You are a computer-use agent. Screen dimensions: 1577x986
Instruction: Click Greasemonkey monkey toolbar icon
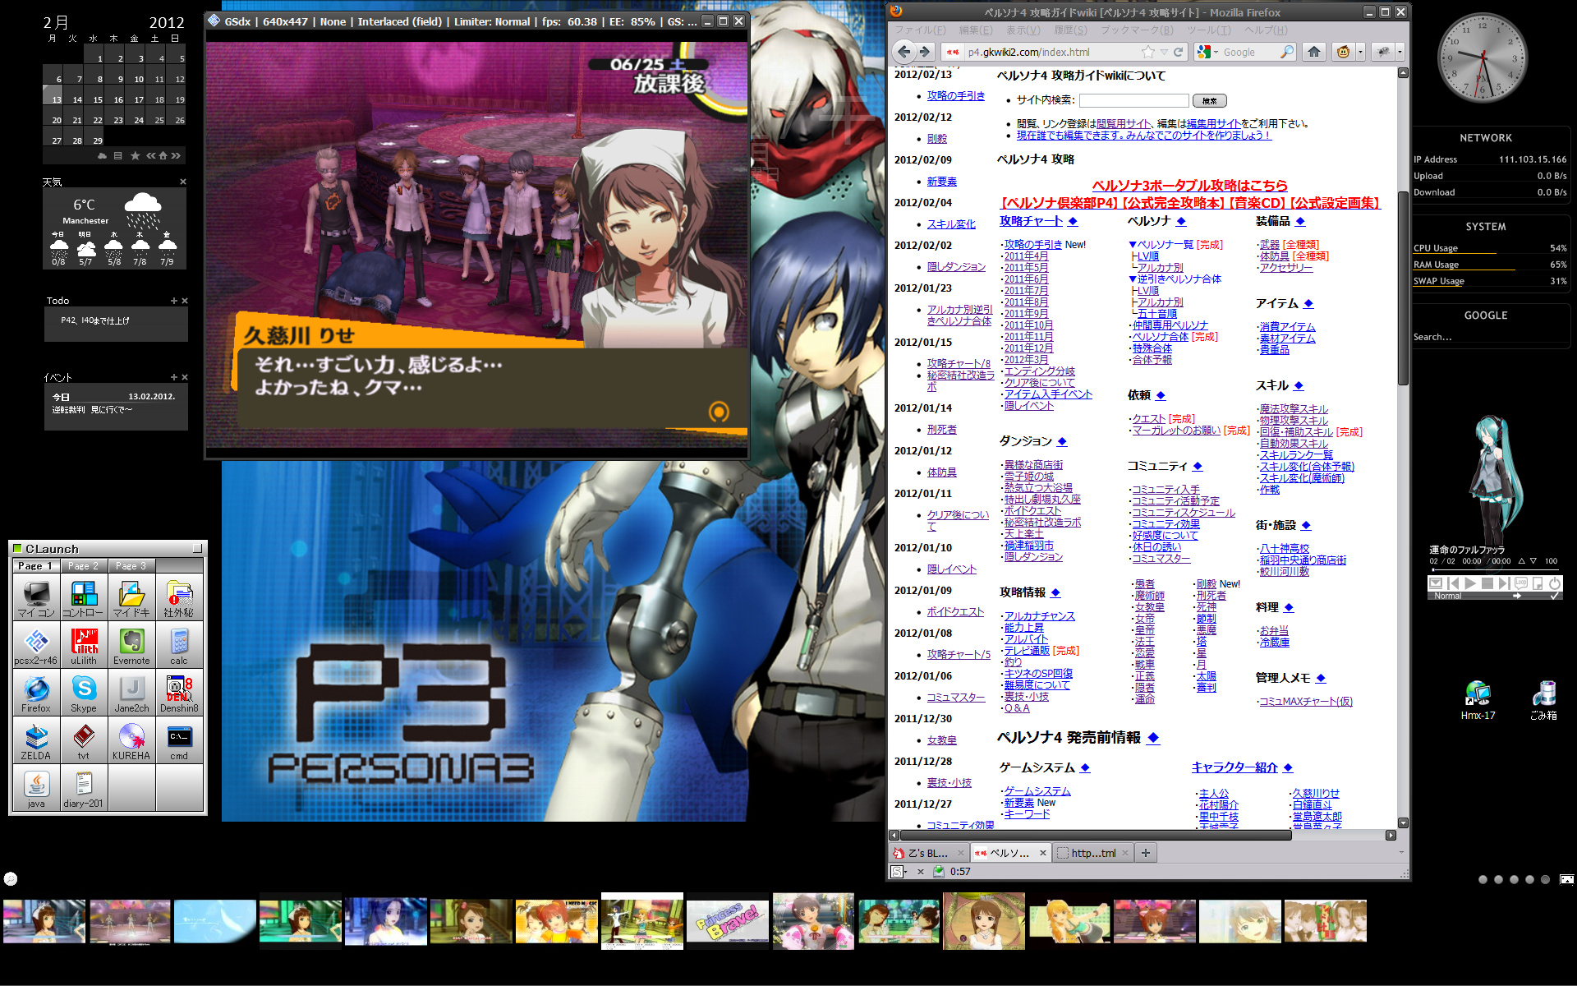pyautogui.click(x=1343, y=52)
